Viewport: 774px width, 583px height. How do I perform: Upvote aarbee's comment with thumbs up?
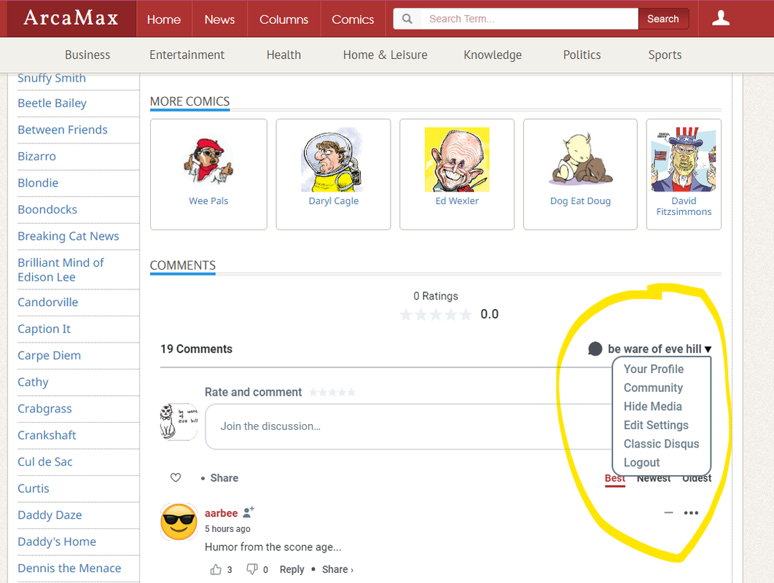[216, 569]
